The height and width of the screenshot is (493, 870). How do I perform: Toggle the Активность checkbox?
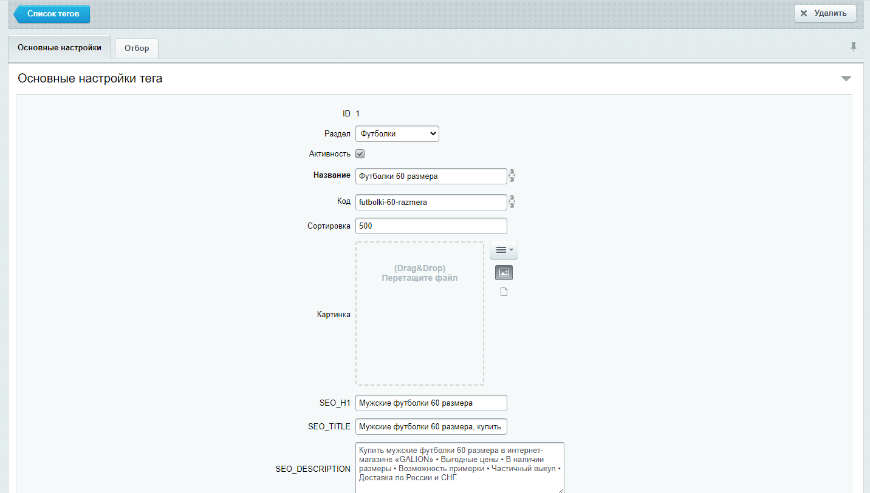click(x=360, y=154)
